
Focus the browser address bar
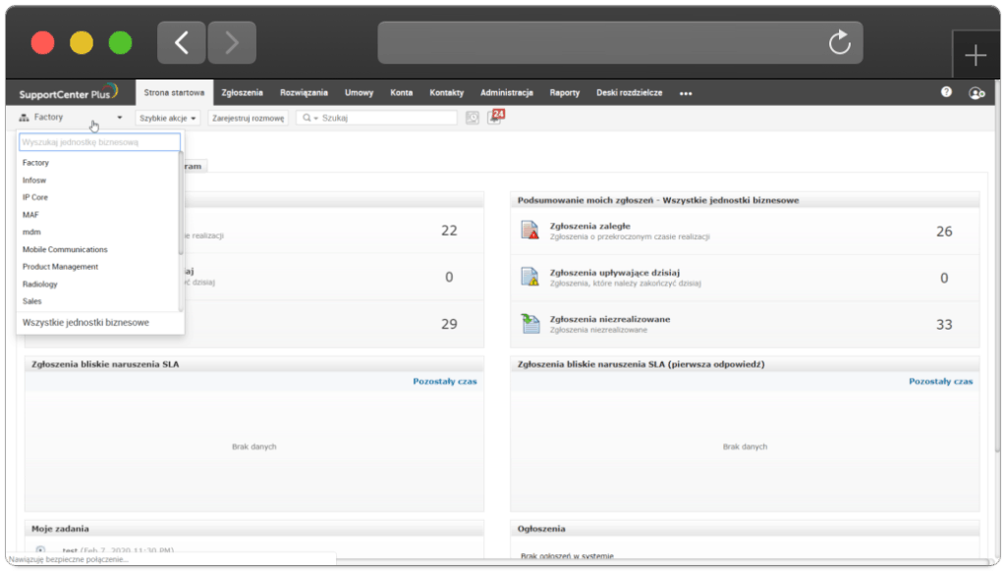coord(620,43)
